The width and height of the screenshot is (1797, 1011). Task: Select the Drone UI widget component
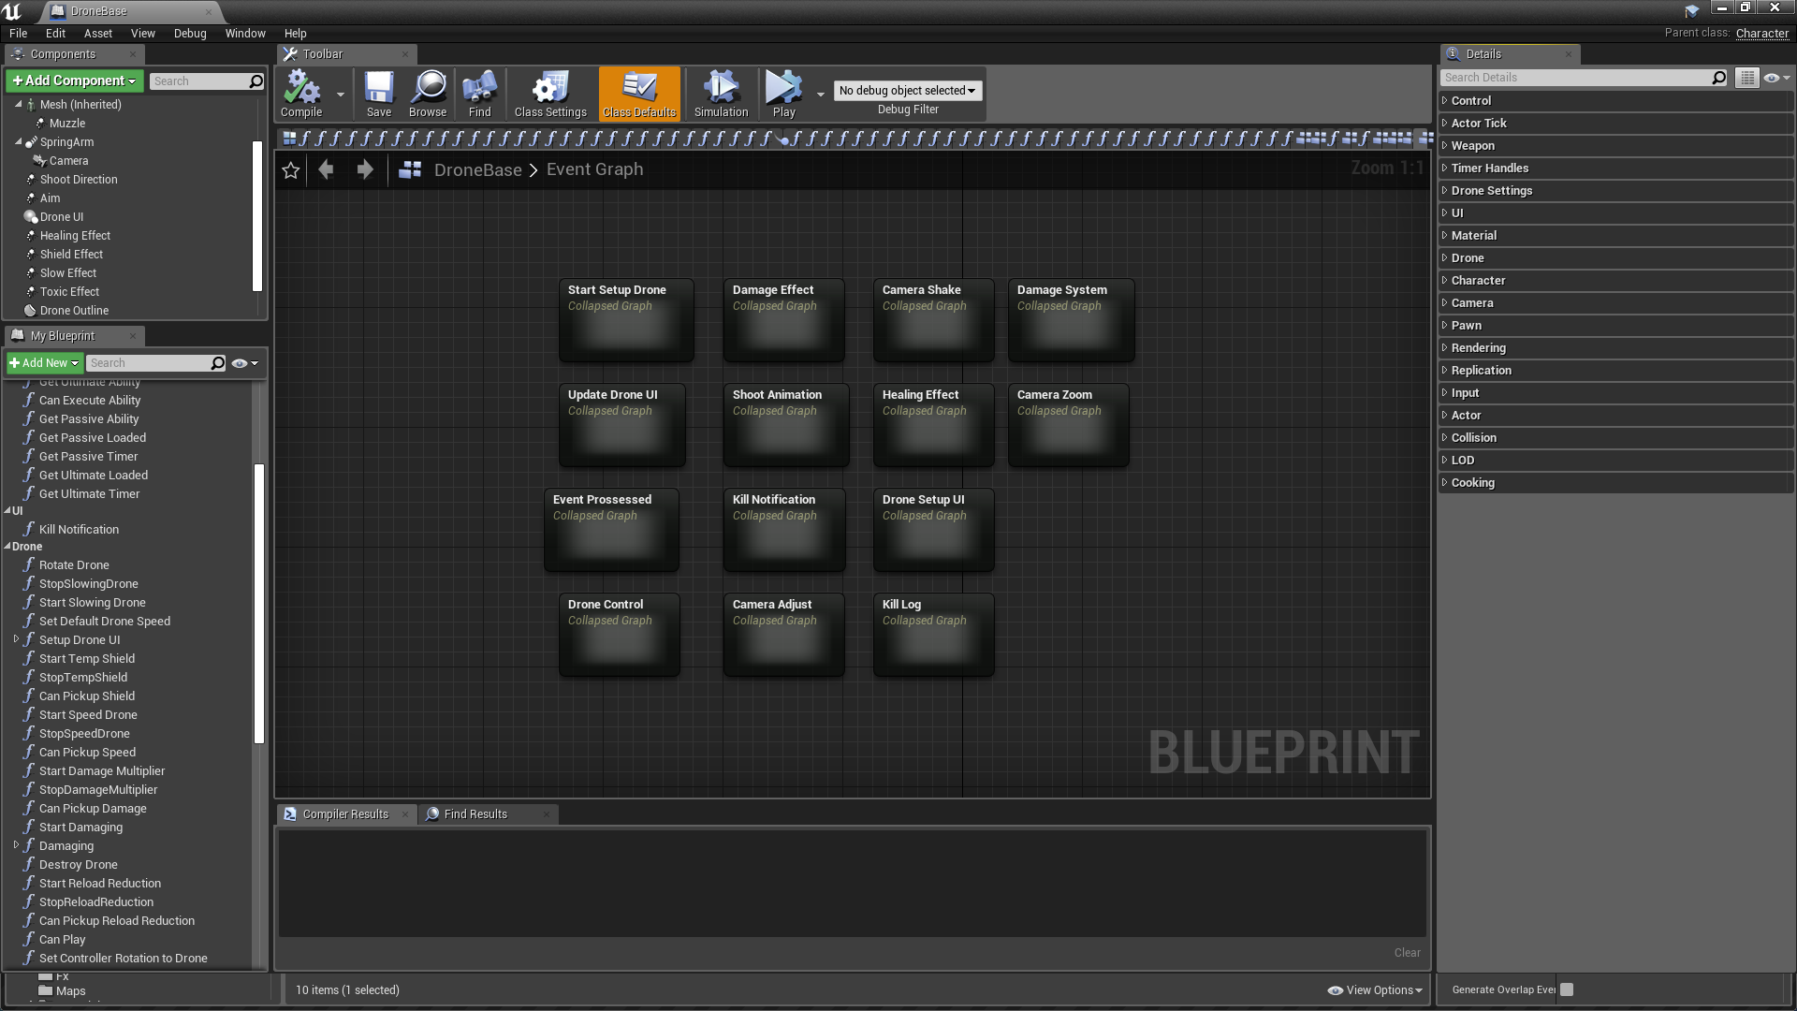pos(61,217)
